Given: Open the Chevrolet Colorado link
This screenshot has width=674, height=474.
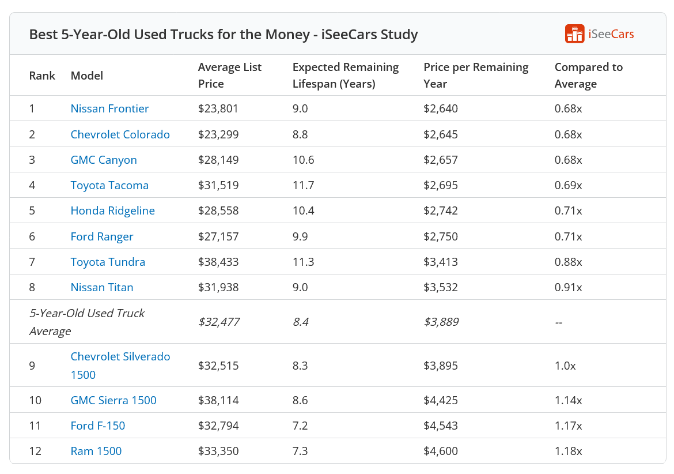Looking at the screenshot, I should coord(120,134).
